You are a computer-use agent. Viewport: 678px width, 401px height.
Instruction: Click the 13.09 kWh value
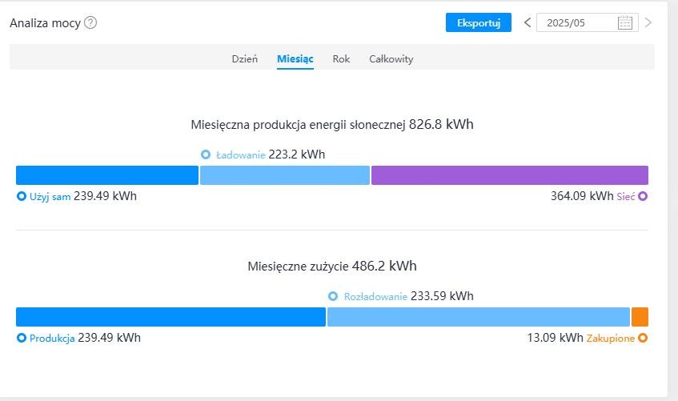click(556, 338)
